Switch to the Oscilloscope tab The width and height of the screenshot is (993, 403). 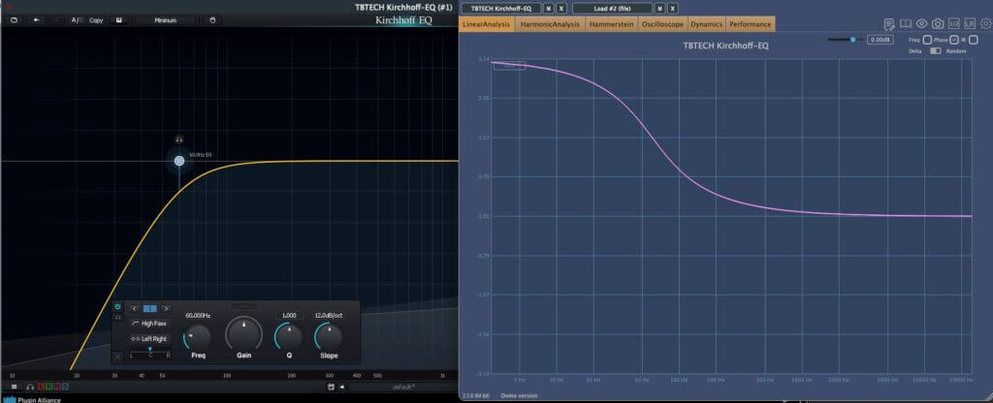pyautogui.click(x=661, y=24)
